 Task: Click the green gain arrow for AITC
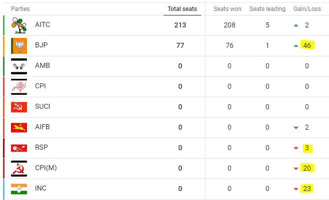click(x=296, y=25)
